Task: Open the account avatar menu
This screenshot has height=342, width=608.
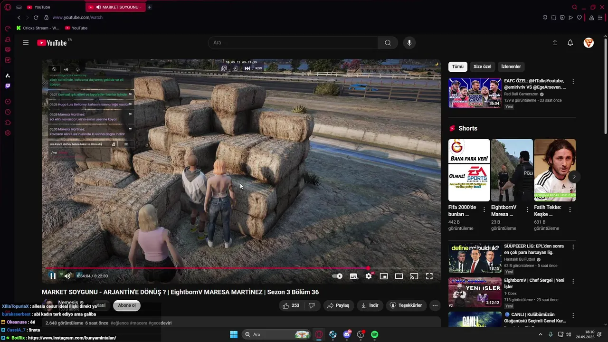Action: pyautogui.click(x=589, y=43)
